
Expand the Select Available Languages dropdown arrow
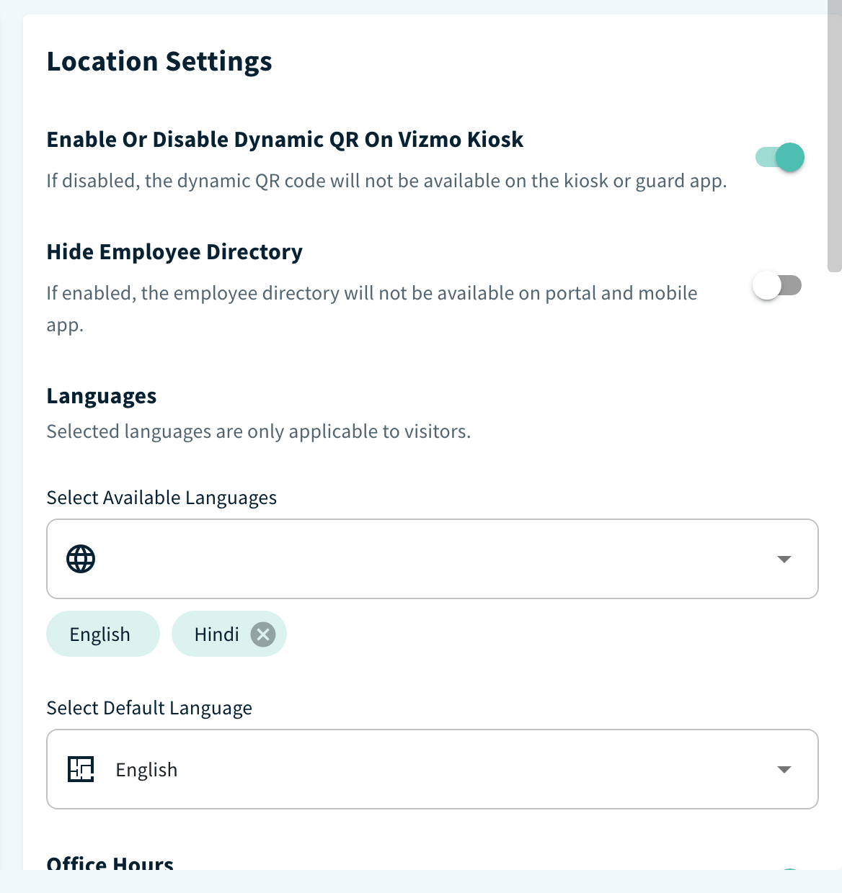[x=784, y=560]
